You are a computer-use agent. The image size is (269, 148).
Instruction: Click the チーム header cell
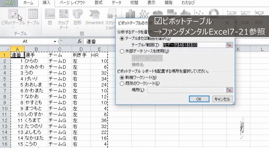point(60,55)
